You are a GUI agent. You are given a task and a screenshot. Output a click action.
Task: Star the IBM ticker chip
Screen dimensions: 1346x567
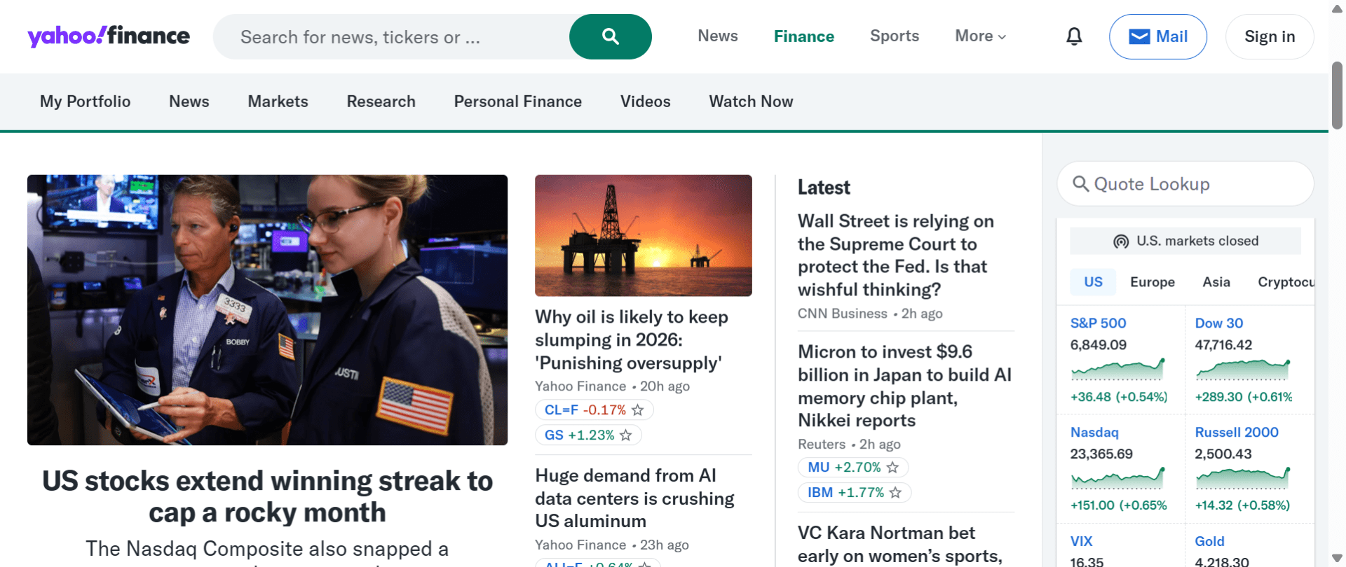point(895,493)
